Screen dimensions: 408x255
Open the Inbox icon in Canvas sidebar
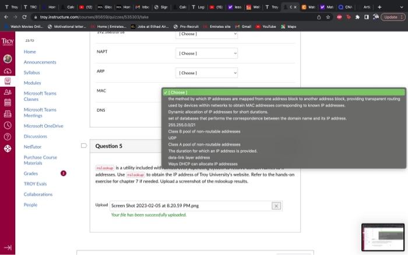8,114
